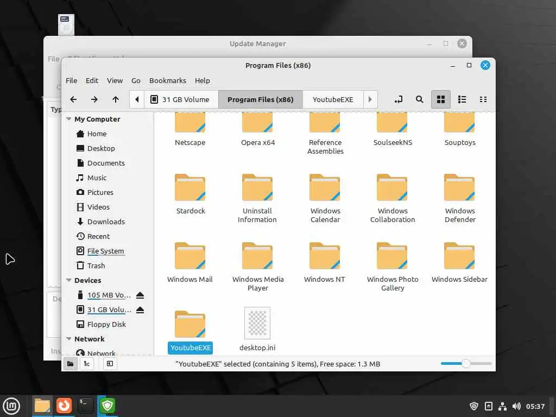
Task: Select the 105 MB Volume device
Action: tap(109, 295)
